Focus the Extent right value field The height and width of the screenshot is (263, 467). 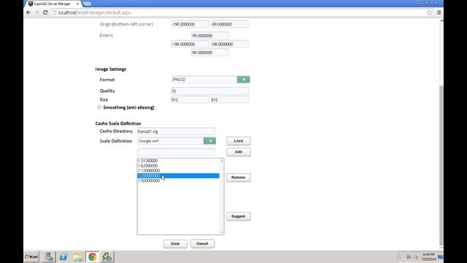click(229, 44)
